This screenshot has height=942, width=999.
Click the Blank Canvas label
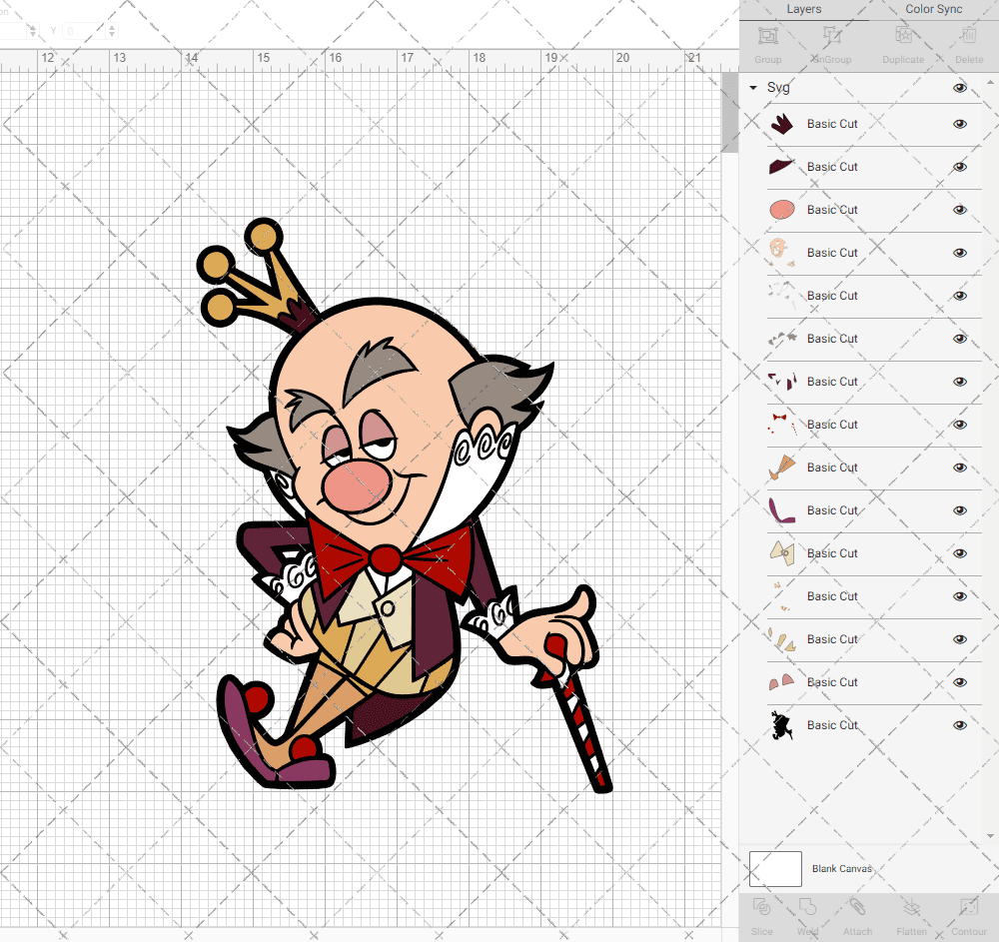[x=841, y=869]
